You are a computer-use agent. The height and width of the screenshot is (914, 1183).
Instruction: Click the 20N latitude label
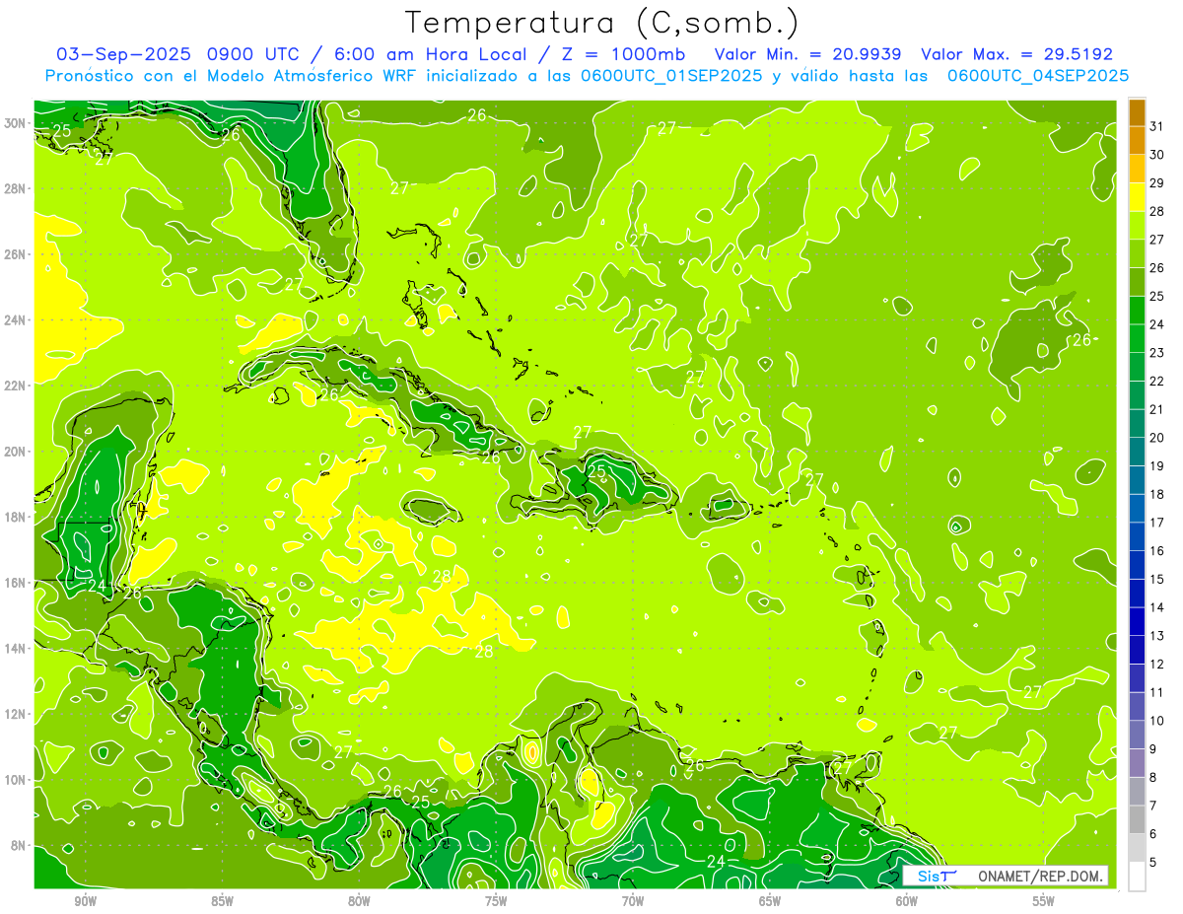click(x=17, y=451)
